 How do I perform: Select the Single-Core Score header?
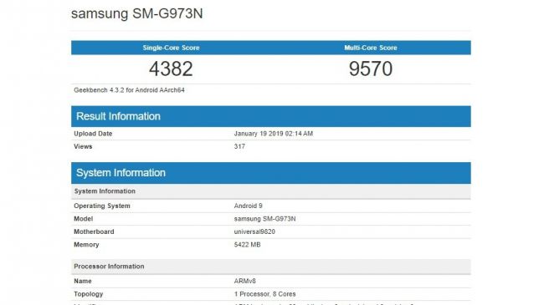(171, 48)
